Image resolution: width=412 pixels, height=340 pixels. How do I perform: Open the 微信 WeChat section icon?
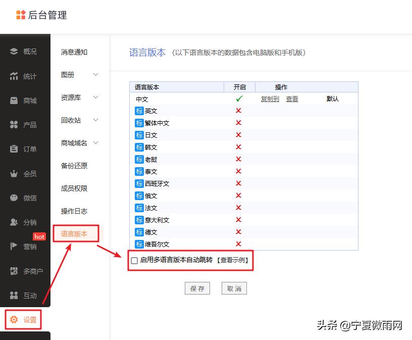pos(13,198)
